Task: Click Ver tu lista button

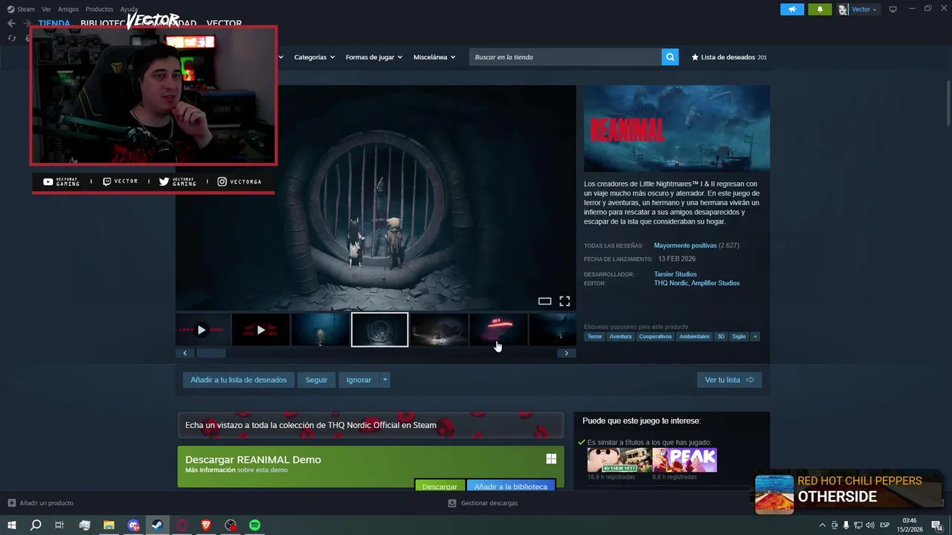Action: 730,380
